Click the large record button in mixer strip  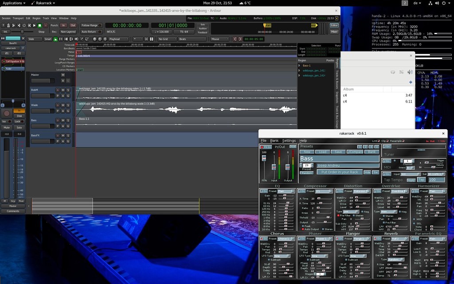tap(7, 113)
